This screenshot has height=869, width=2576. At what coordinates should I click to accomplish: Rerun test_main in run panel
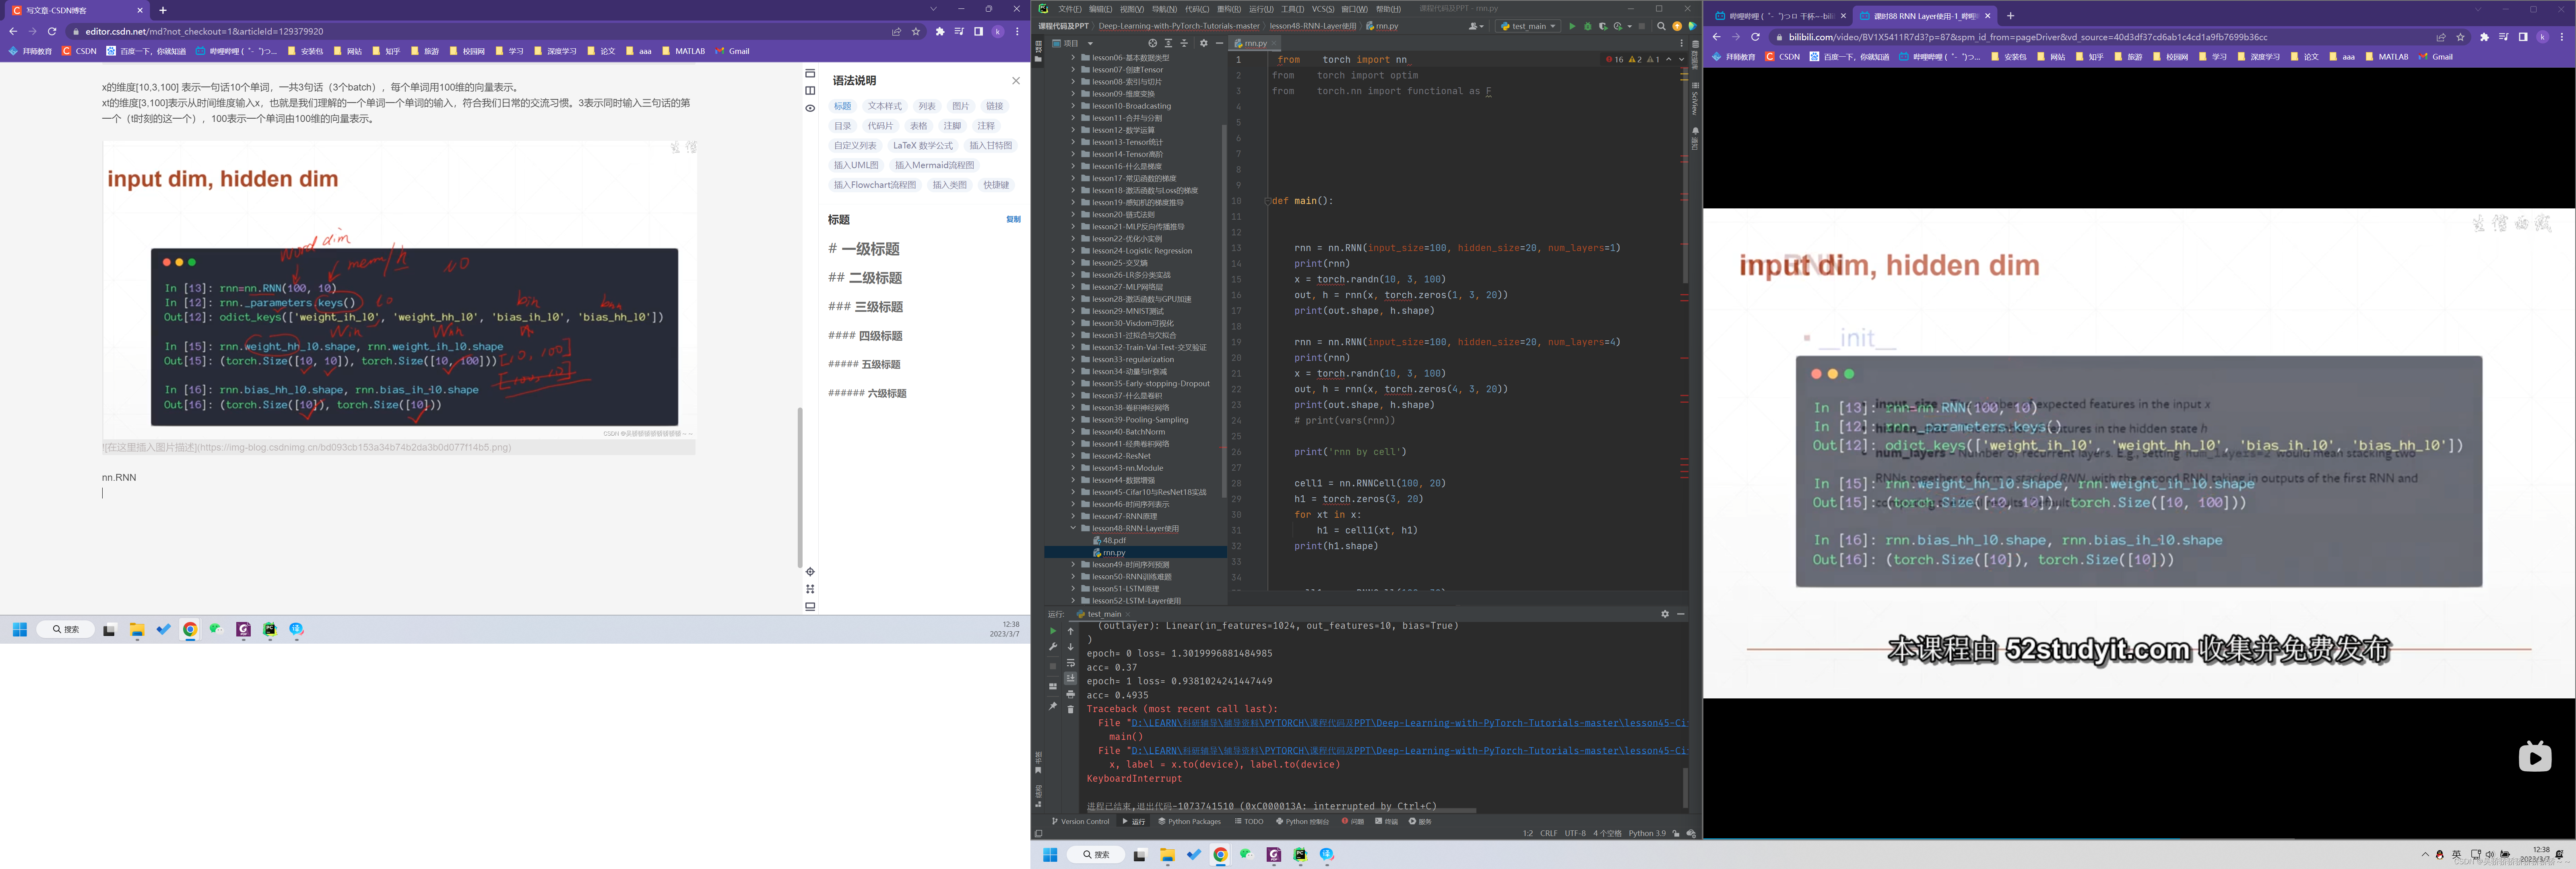point(1052,631)
